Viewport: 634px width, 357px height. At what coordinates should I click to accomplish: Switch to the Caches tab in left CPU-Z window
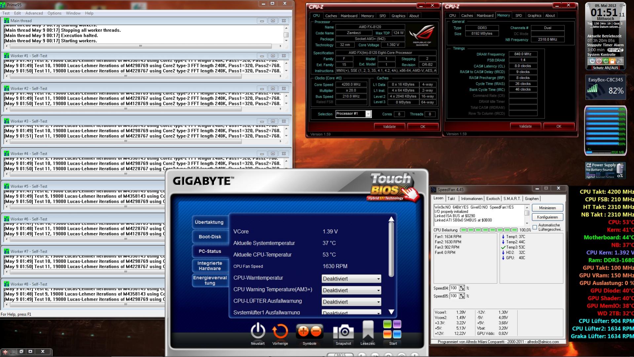pos(331,16)
